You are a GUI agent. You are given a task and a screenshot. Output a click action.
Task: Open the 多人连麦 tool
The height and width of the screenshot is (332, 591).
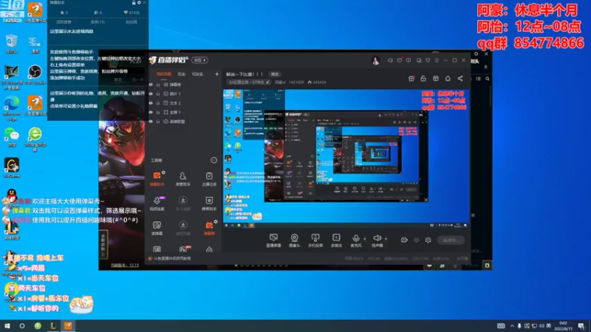click(x=182, y=204)
